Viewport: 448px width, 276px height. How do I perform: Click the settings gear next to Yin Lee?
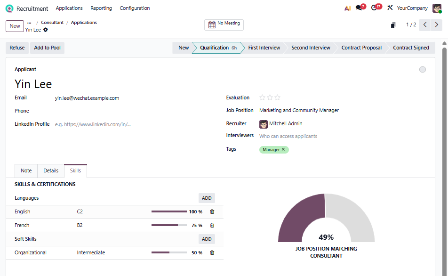click(46, 30)
